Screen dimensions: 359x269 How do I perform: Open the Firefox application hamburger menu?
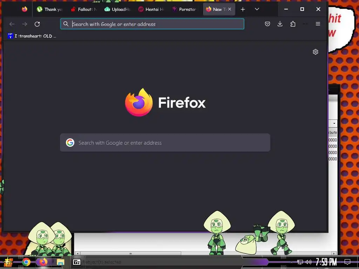[318, 24]
